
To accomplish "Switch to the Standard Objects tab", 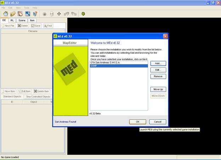I will click(12, 96).
